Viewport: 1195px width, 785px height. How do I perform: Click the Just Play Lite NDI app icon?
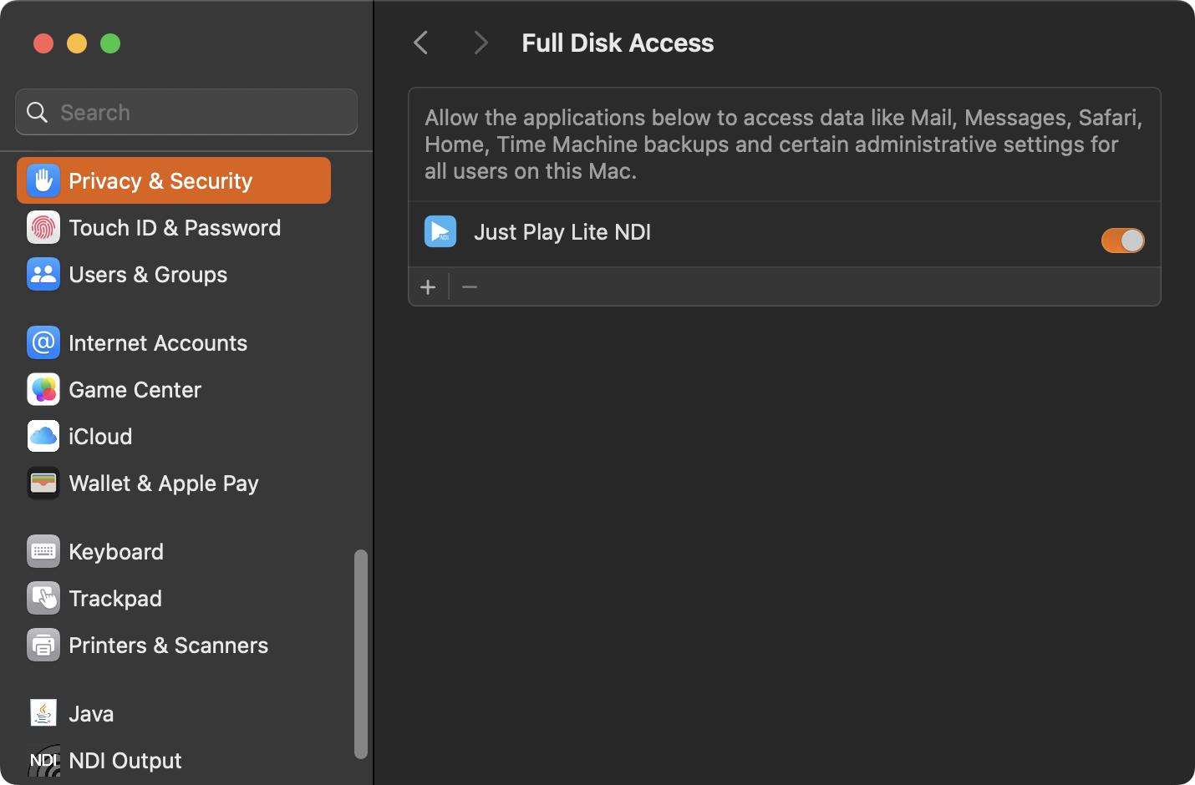click(440, 231)
